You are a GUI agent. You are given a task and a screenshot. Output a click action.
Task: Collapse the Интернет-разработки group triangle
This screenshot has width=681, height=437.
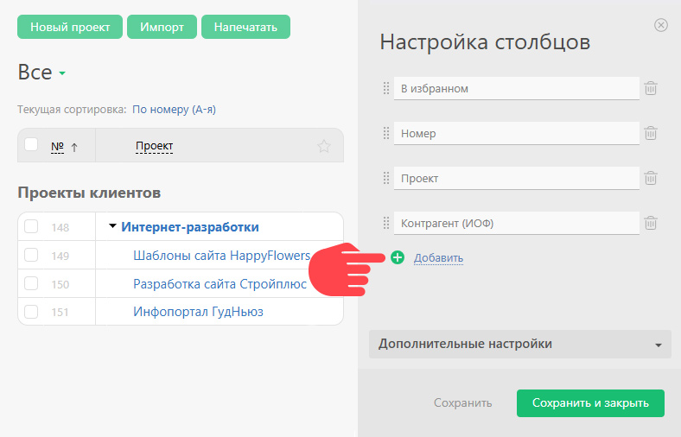pyautogui.click(x=112, y=226)
